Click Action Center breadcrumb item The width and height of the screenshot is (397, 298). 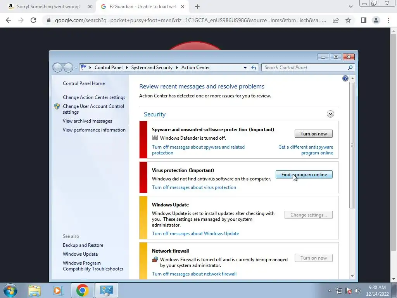[x=195, y=68]
